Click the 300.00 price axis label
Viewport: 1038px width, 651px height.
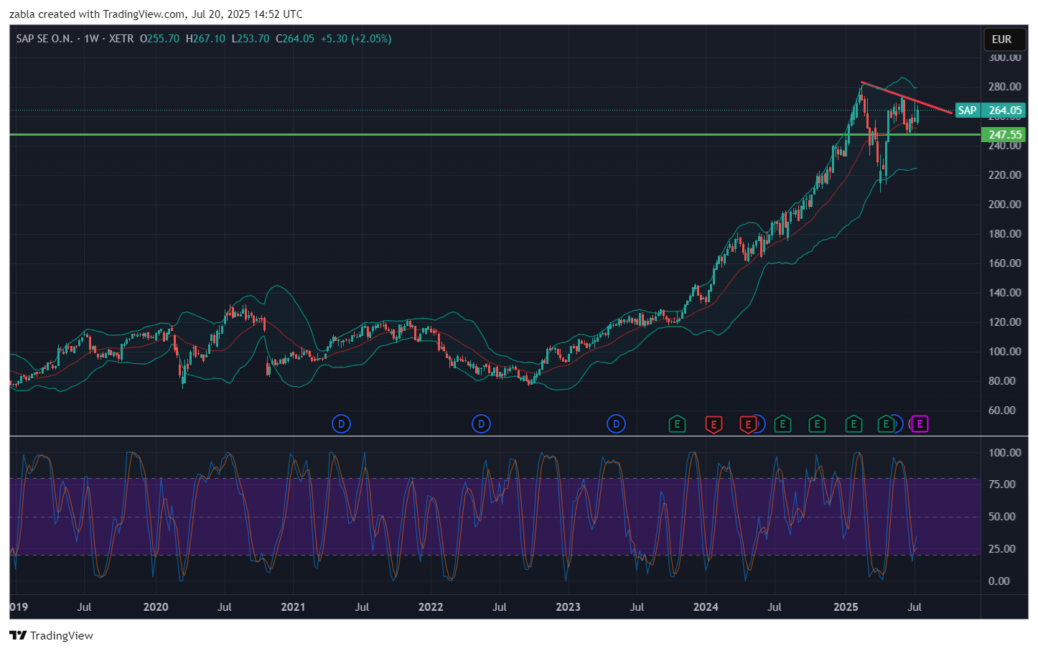pyautogui.click(x=1004, y=57)
